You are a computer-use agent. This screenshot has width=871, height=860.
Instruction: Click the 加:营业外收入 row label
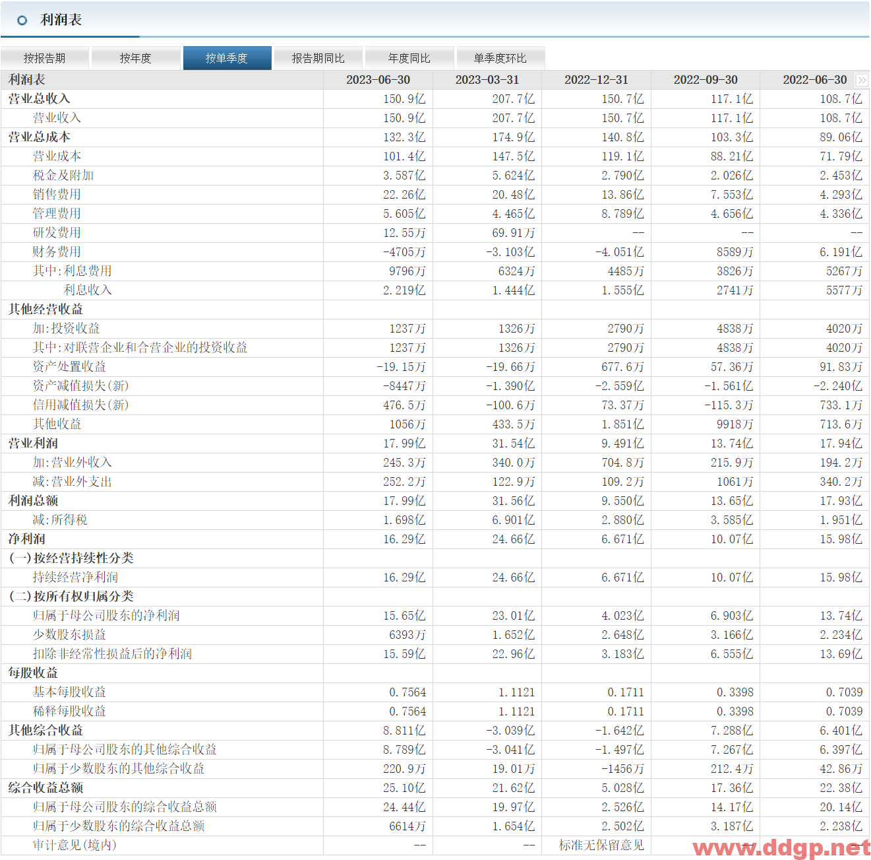73,463
